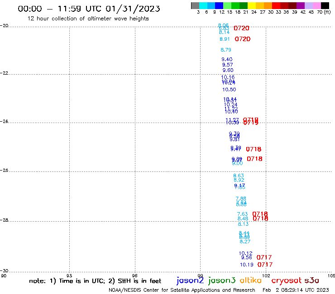
Task: Select the 'jason2' satellite label
Action: [190, 280]
